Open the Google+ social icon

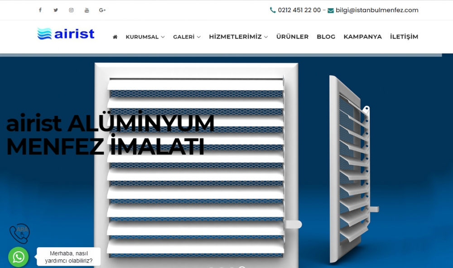(x=102, y=10)
